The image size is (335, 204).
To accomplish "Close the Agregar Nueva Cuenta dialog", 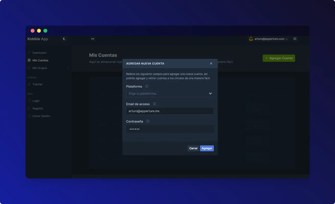I will click(211, 63).
